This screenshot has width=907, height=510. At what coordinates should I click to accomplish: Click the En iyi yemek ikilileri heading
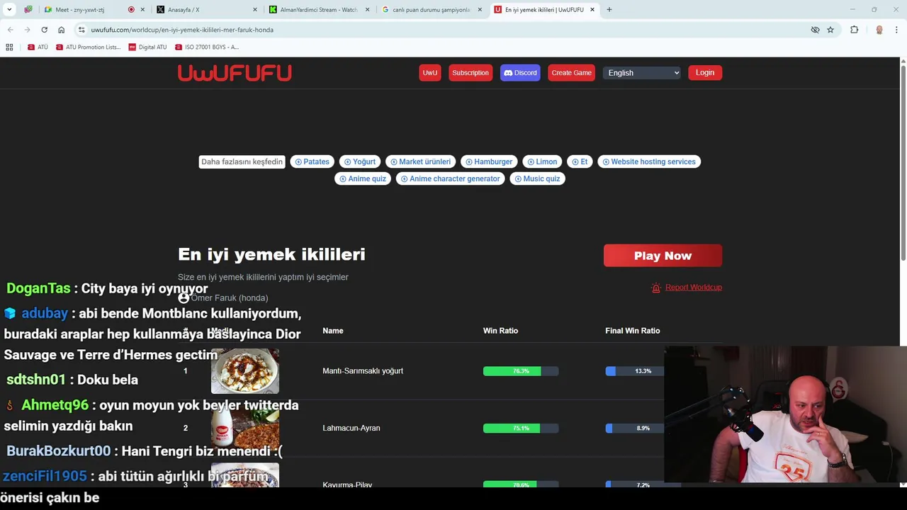pyautogui.click(x=271, y=254)
